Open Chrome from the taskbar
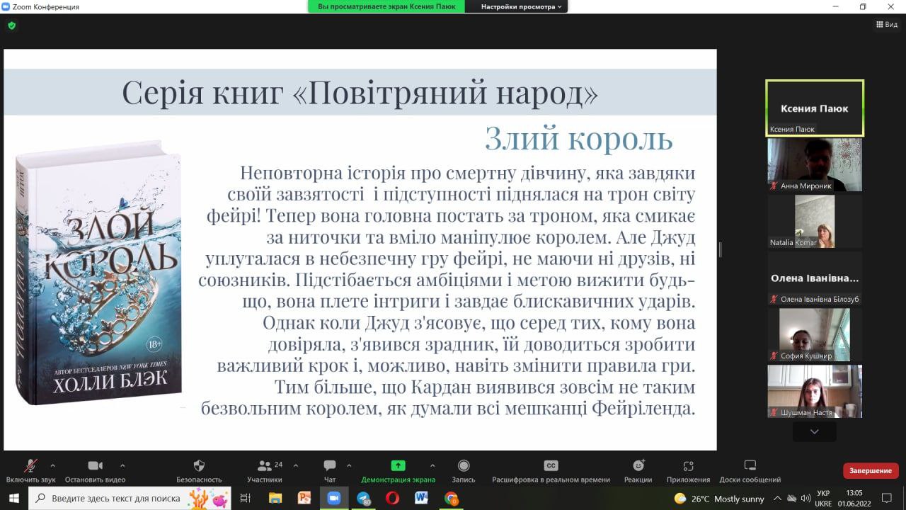 tap(451, 498)
